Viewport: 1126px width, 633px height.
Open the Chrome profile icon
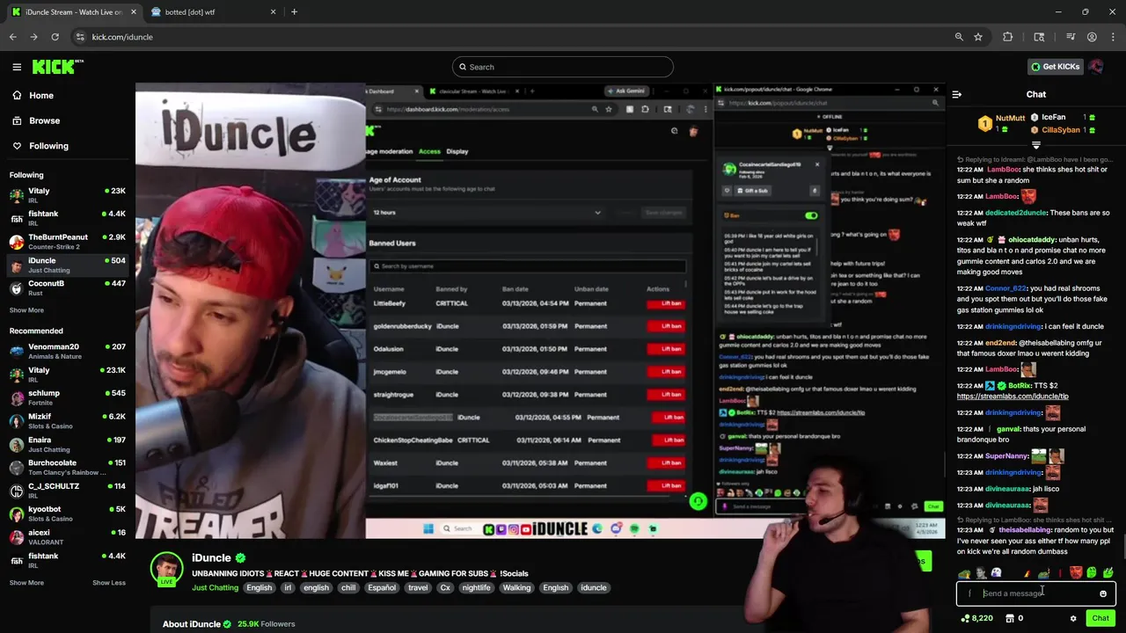pyautogui.click(x=1092, y=37)
